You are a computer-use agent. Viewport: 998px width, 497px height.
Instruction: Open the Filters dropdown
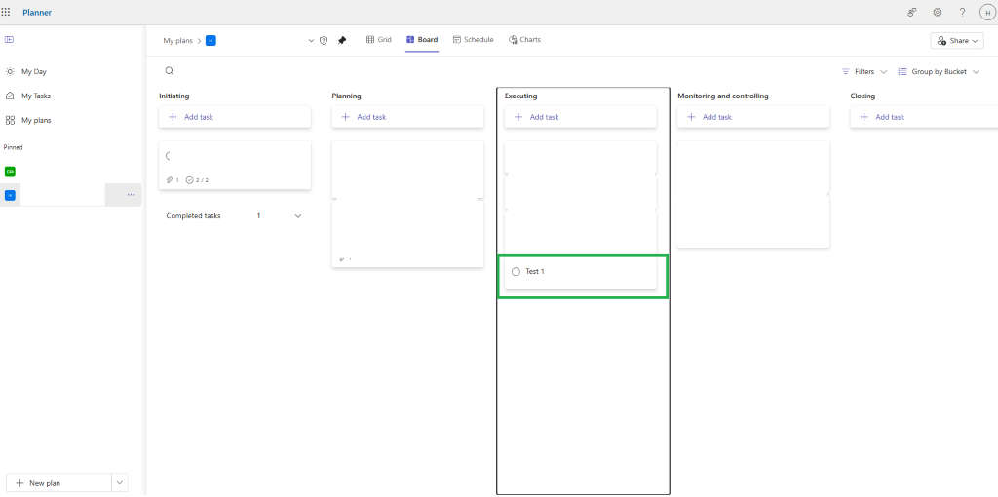(864, 72)
